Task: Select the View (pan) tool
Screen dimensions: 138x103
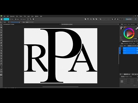Action: (x=1, y=67)
